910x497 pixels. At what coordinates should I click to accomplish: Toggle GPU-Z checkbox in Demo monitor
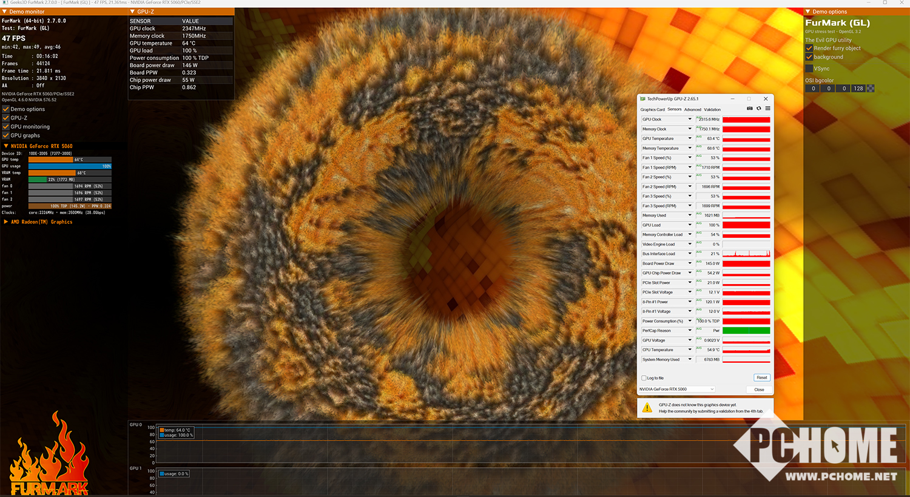click(x=5, y=118)
